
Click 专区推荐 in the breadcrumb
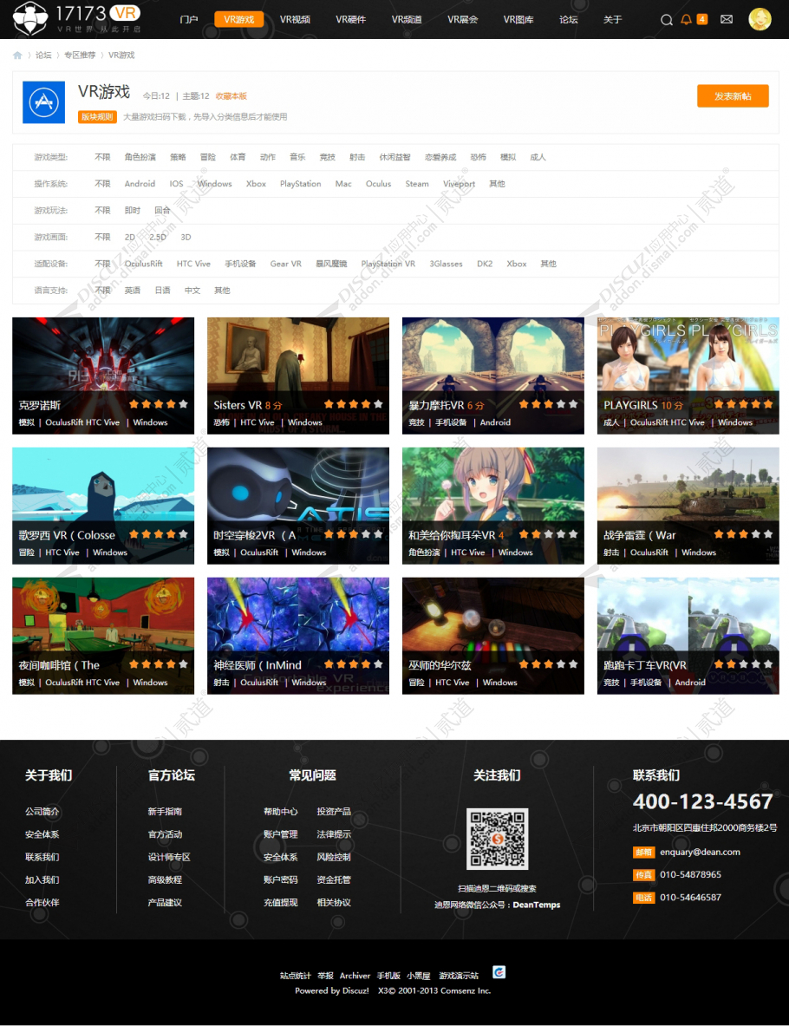79,55
